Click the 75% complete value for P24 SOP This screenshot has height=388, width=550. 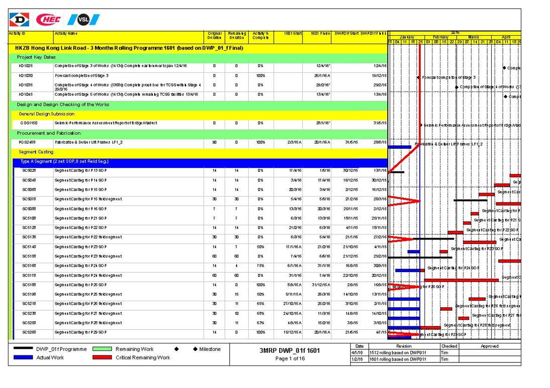pyautogui.click(x=261, y=266)
